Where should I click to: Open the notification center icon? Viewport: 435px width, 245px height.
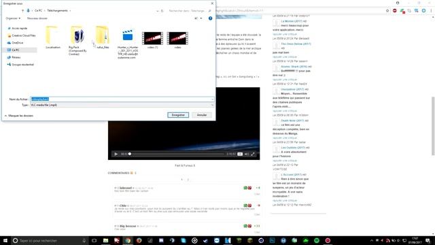tap(428, 240)
